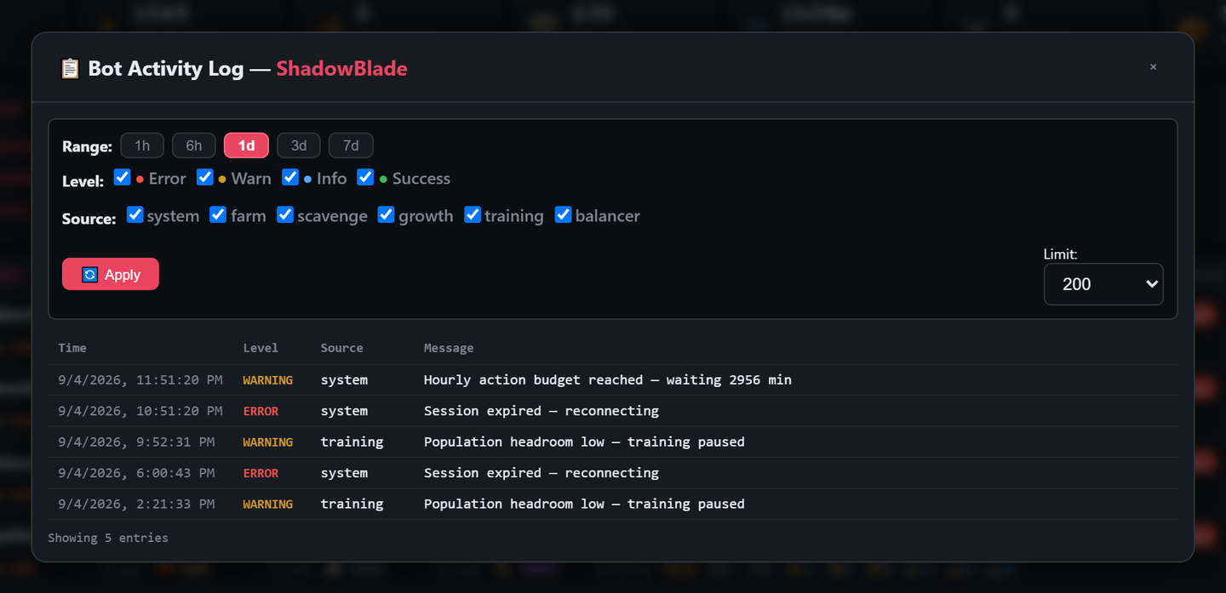Select the 1d range
Image resolution: width=1226 pixels, height=593 pixels.
246,145
